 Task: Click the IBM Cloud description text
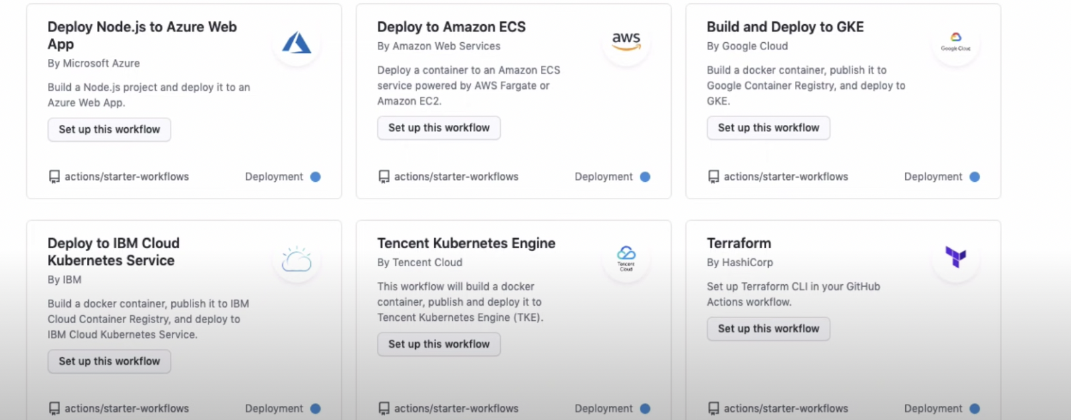coord(148,319)
